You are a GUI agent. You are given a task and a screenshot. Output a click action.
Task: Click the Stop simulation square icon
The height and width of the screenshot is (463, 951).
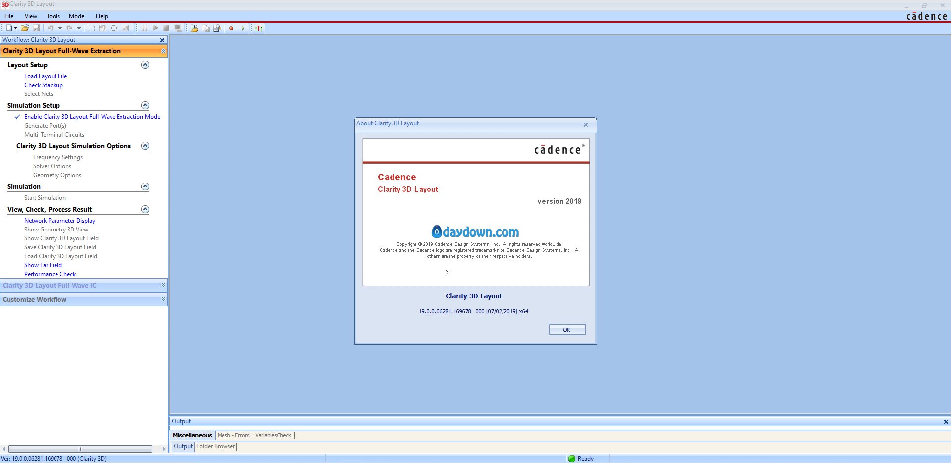point(167,28)
